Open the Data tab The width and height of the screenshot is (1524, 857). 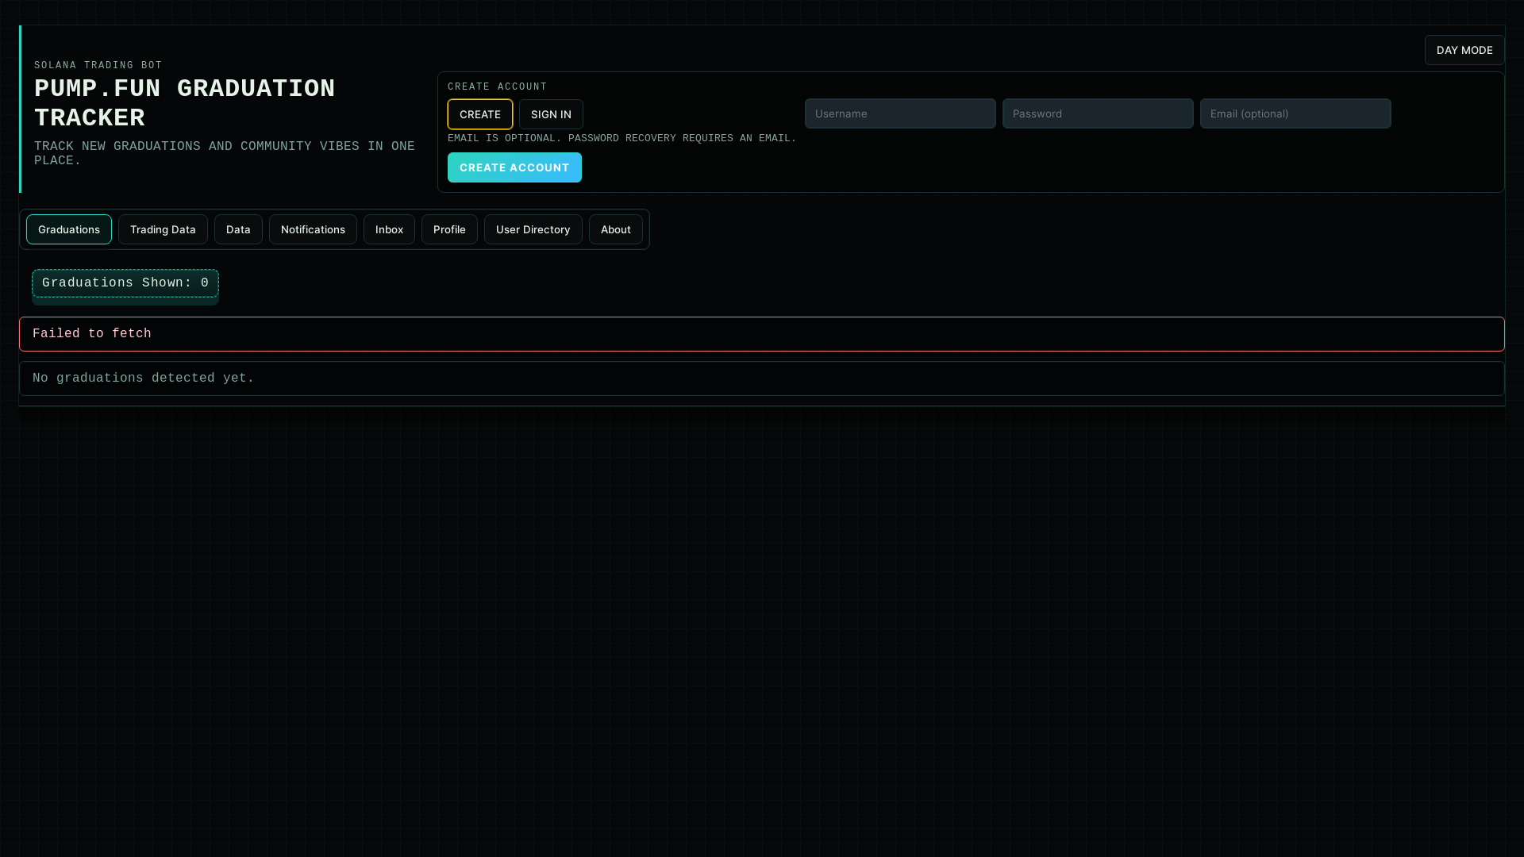click(x=238, y=229)
